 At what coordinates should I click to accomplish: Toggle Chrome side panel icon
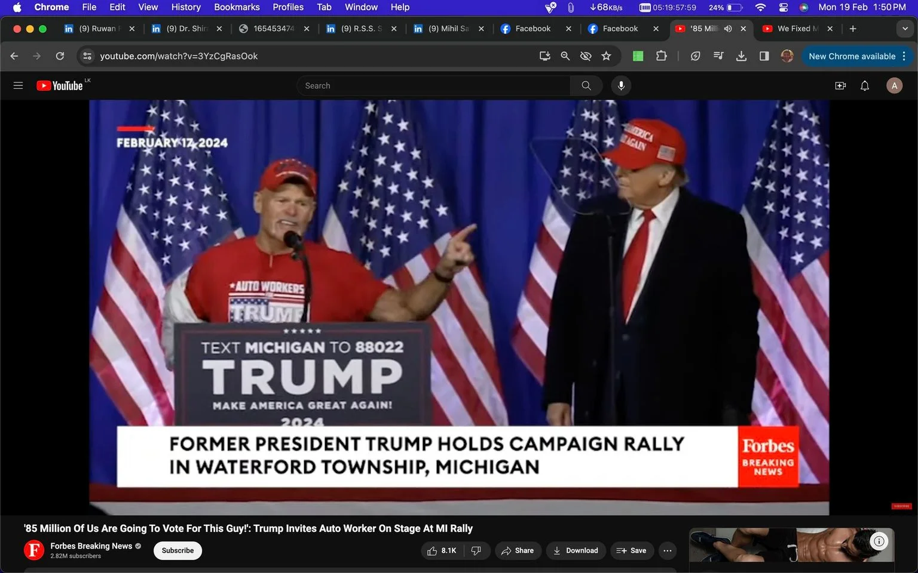(764, 56)
